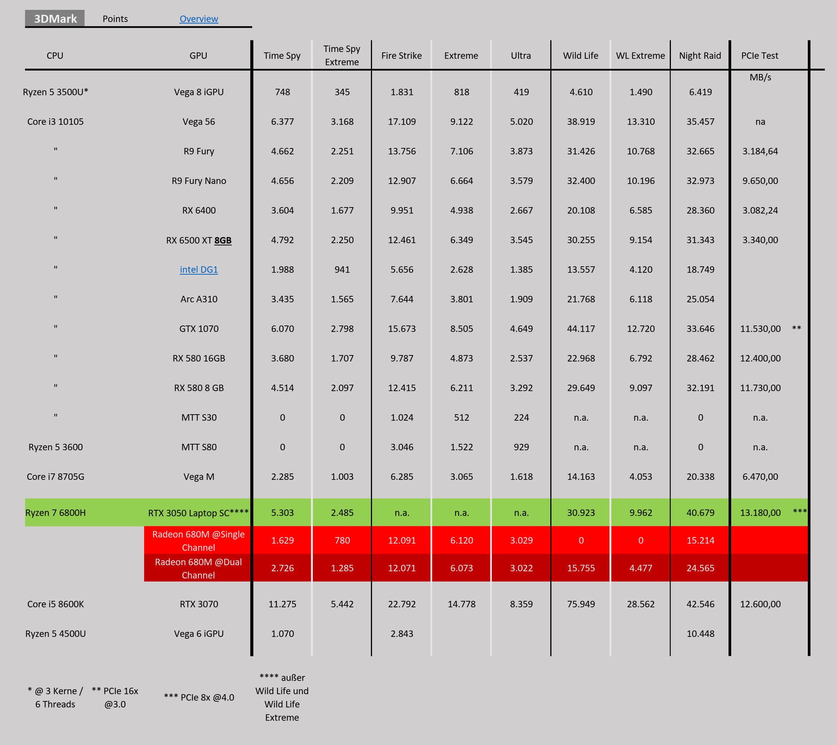Select the Wild Life column header

580,55
